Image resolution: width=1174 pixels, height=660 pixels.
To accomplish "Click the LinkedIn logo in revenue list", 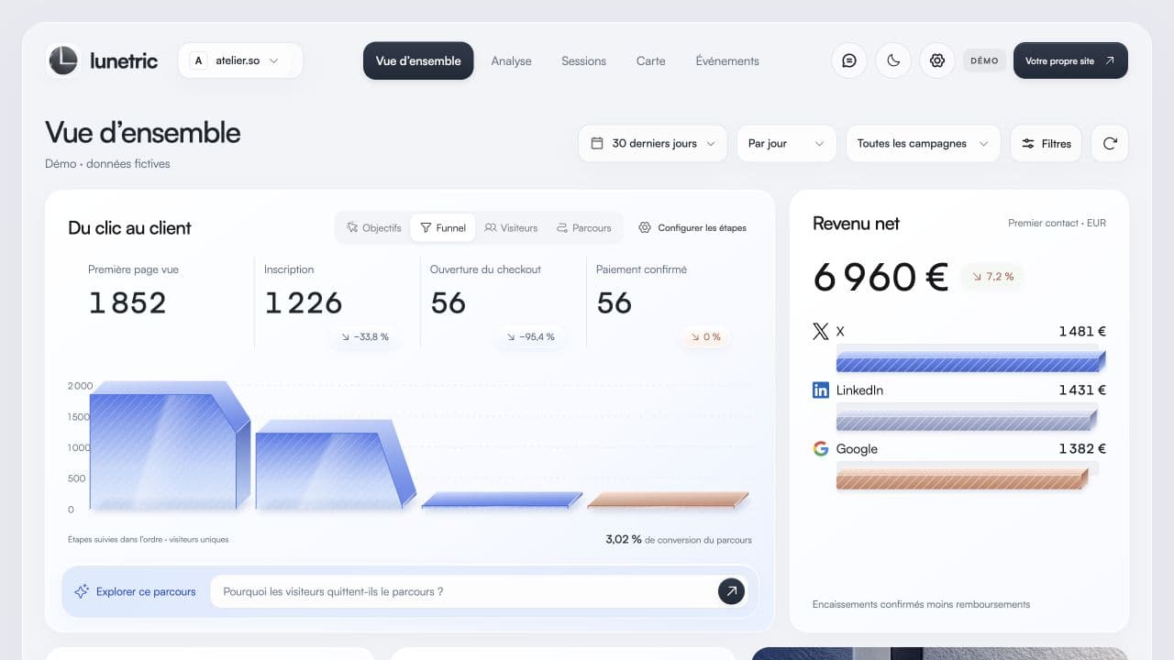I will click(821, 390).
